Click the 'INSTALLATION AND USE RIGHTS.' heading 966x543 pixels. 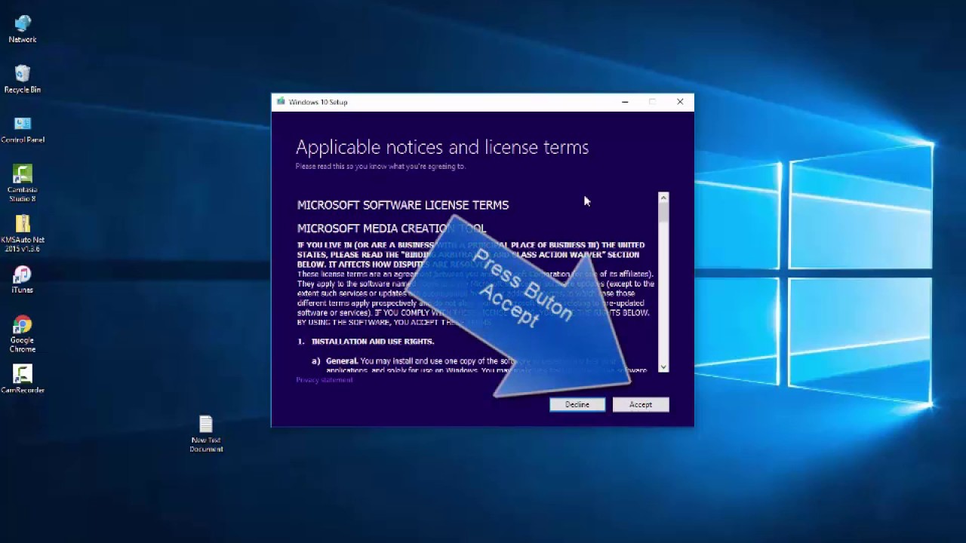click(373, 342)
